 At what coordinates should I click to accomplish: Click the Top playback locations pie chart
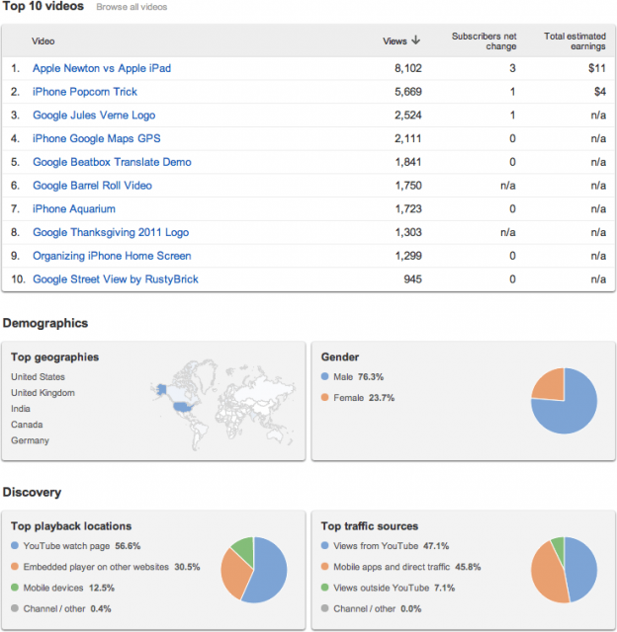pyautogui.click(x=254, y=570)
